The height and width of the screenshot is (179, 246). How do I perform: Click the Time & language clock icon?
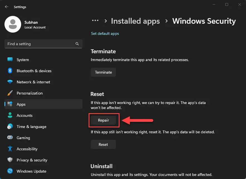[10, 126]
